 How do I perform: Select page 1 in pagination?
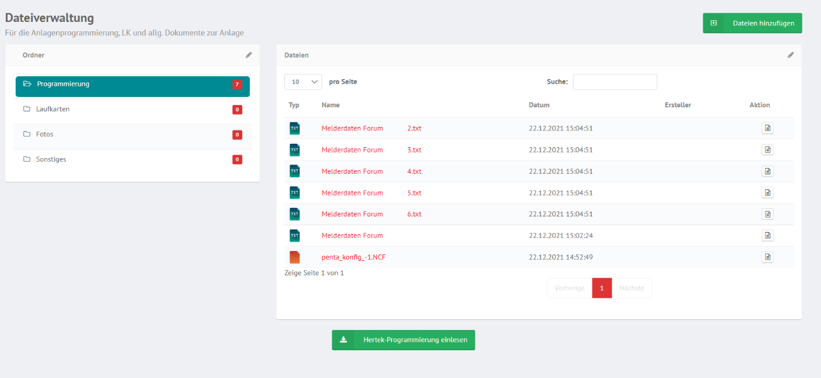602,288
